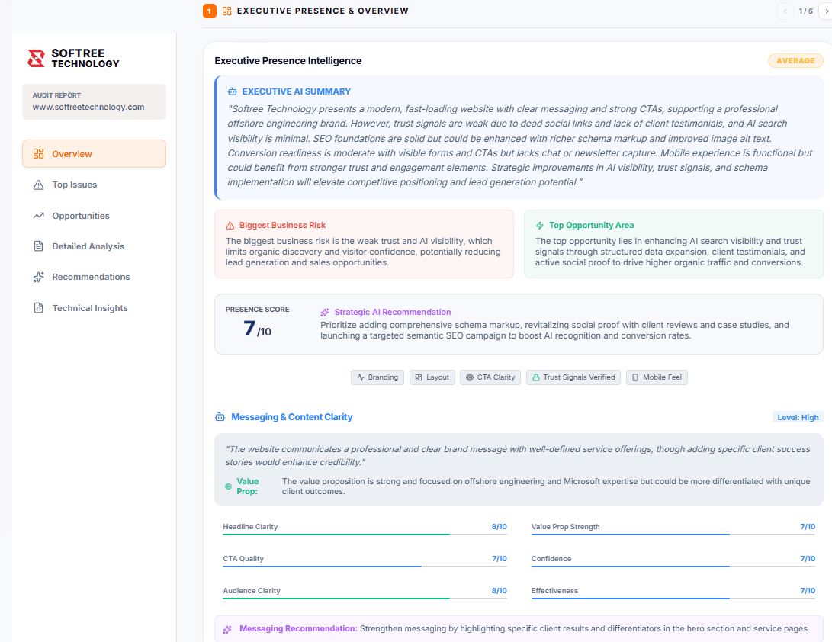832x642 pixels.
Task: Go to next page with right chevron
Action: [826, 11]
